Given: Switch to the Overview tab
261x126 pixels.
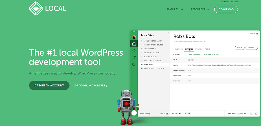Looking at the screenshot, I should point(179,49).
